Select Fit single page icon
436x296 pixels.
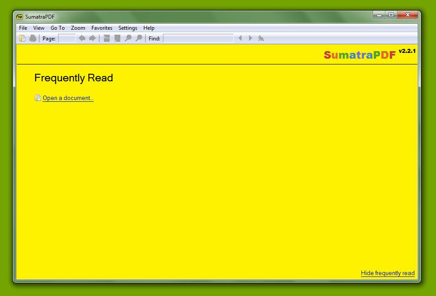coord(117,38)
